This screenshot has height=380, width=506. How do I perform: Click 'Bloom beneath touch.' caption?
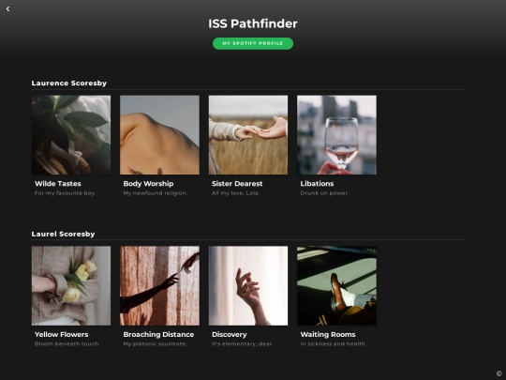tap(67, 343)
